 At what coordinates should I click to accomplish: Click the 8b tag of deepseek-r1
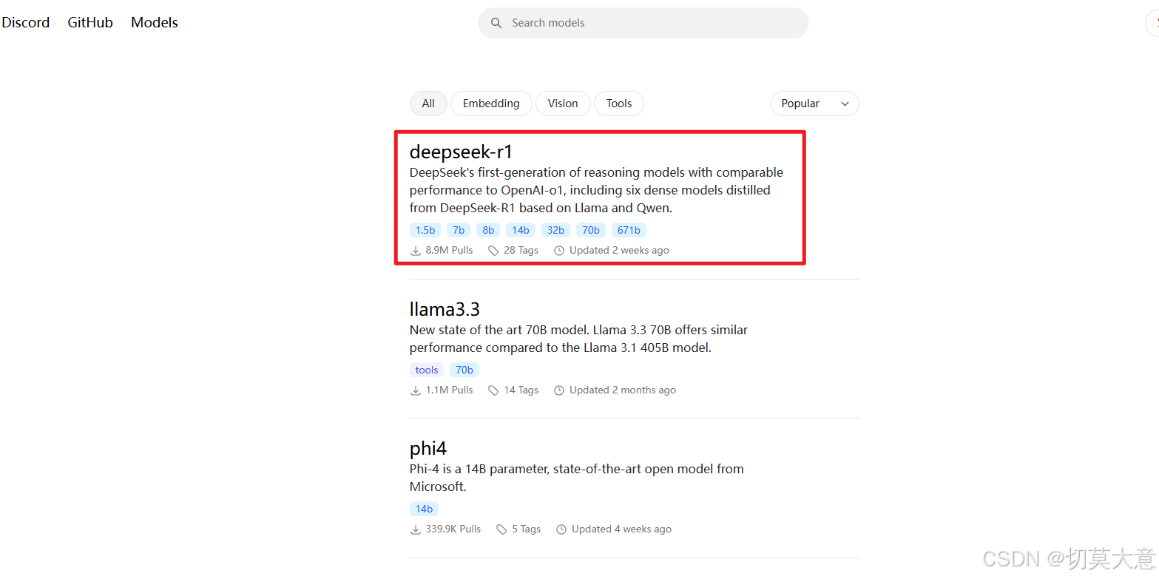point(488,230)
